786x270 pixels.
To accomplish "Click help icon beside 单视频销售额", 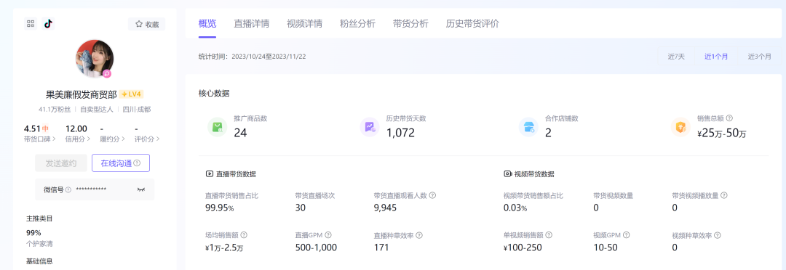I will tap(549, 235).
